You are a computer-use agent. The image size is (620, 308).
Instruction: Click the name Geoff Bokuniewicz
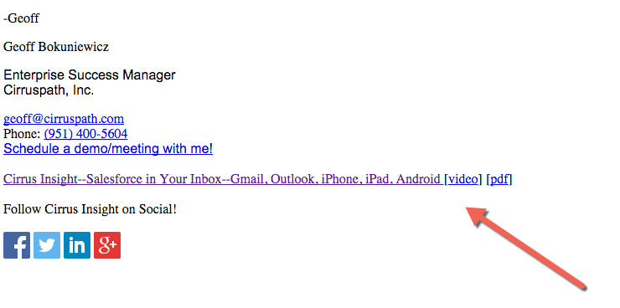click(56, 47)
